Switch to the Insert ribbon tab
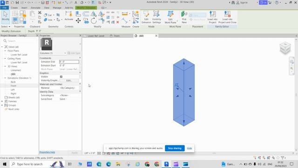This screenshot has width=298, height=168. click(24, 8)
